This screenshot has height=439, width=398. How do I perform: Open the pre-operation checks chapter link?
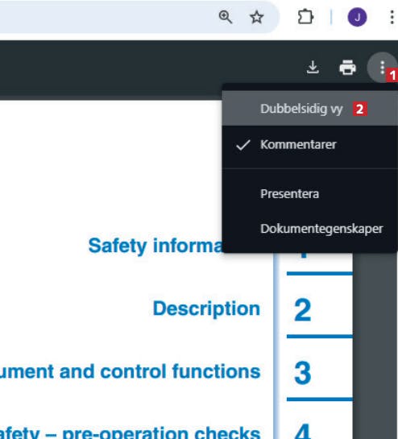click(x=131, y=433)
